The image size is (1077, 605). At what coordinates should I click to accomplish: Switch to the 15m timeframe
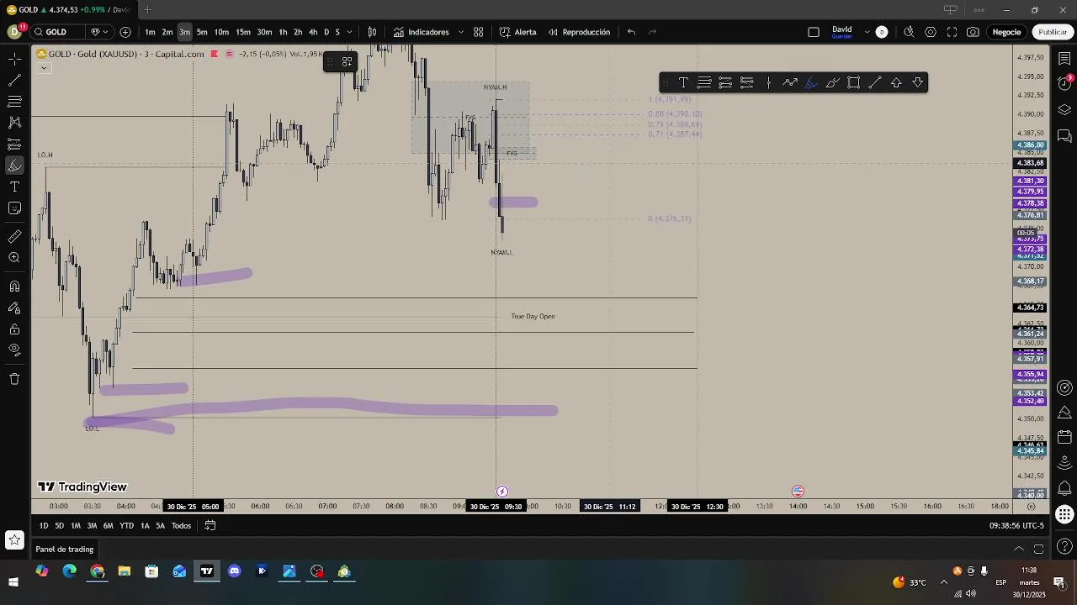(242, 32)
